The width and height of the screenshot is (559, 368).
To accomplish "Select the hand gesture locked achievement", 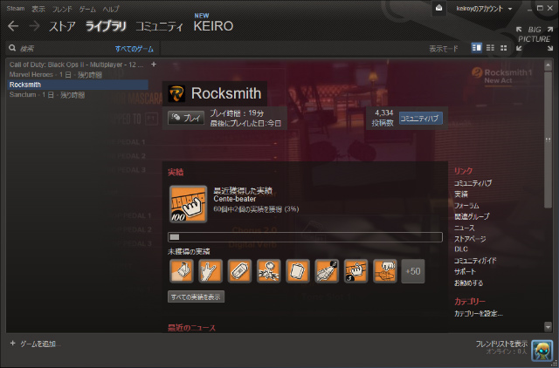I will click(210, 271).
